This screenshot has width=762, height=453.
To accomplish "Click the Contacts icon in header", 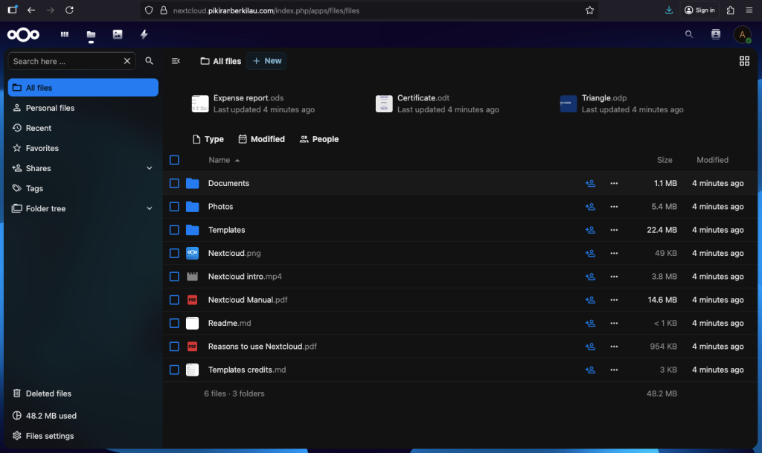I will [715, 34].
